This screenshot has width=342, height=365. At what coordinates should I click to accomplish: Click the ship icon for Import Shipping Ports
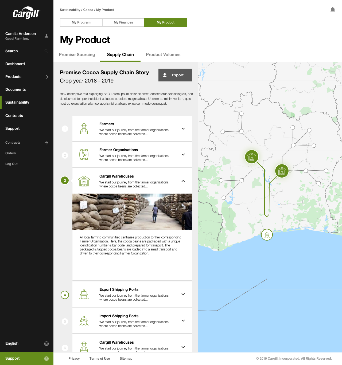pos(84,321)
